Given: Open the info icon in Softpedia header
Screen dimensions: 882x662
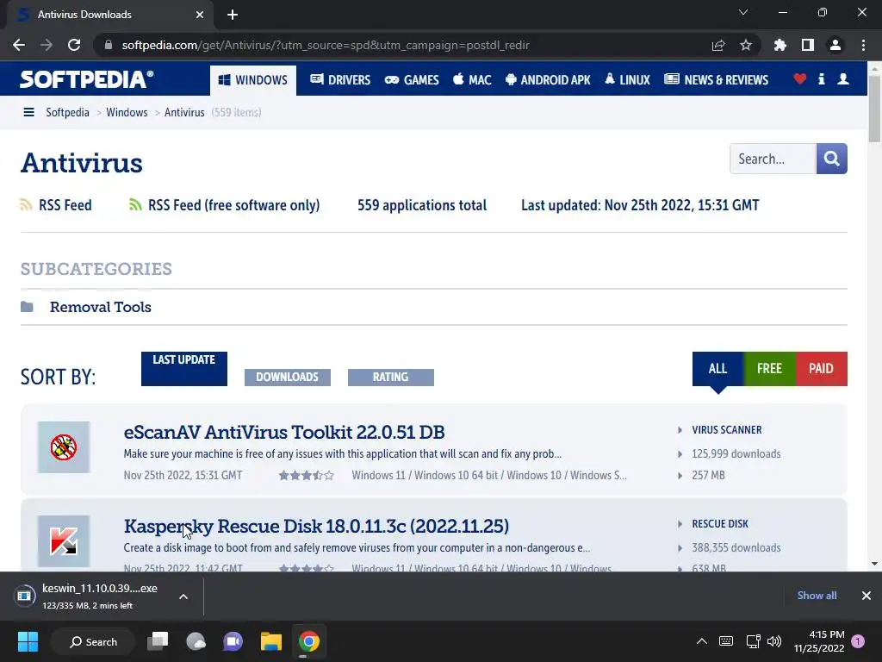Looking at the screenshot, I should pyautogui.click(x=821, y=78).
